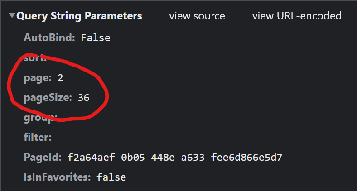Click the IsInFavorites parameter name
This screenshot has height=191, width=357.
click(57, 177)
